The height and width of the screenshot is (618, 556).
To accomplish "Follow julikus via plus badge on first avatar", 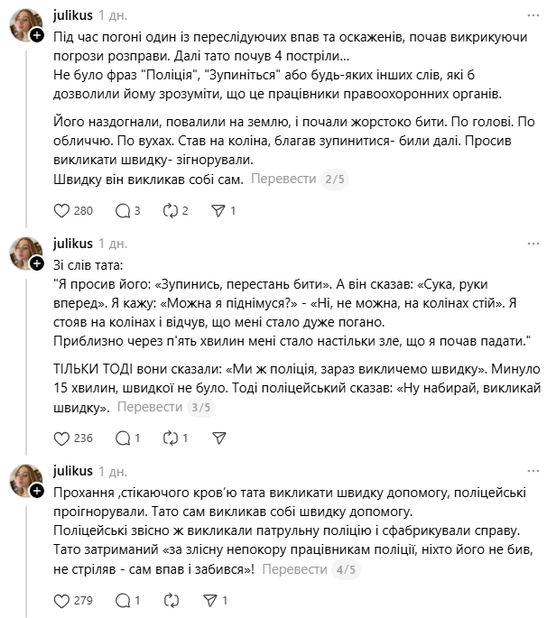I will (37, 35).
